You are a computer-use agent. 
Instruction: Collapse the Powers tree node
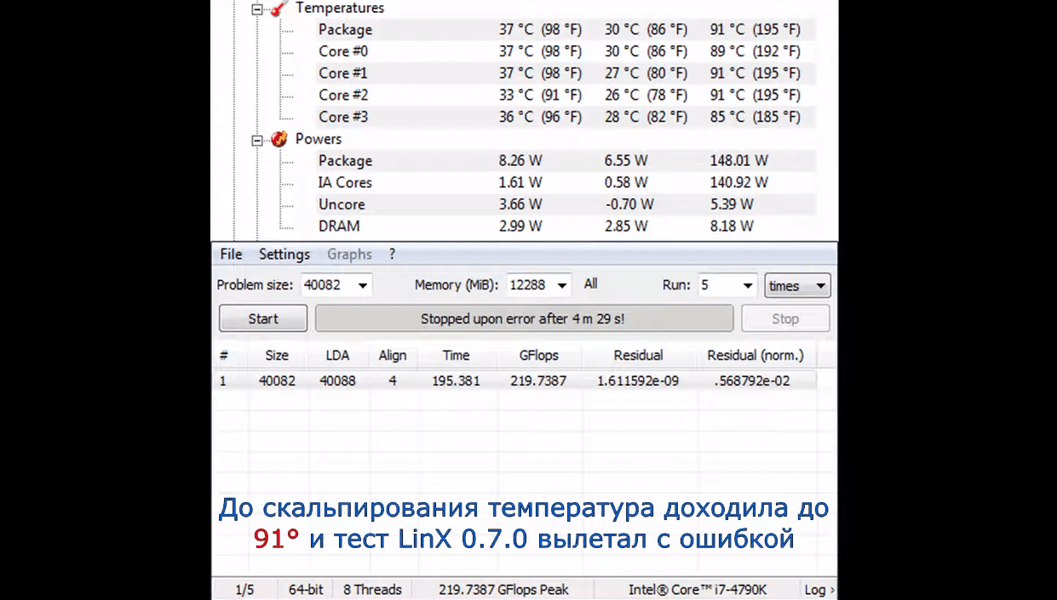coord(257,141)
